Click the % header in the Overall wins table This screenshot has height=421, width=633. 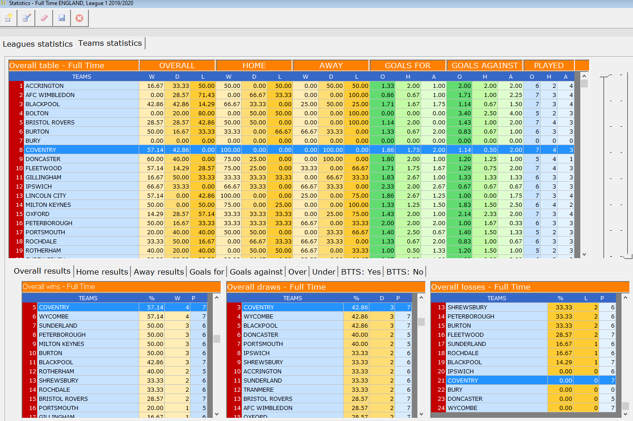[151, 298]
